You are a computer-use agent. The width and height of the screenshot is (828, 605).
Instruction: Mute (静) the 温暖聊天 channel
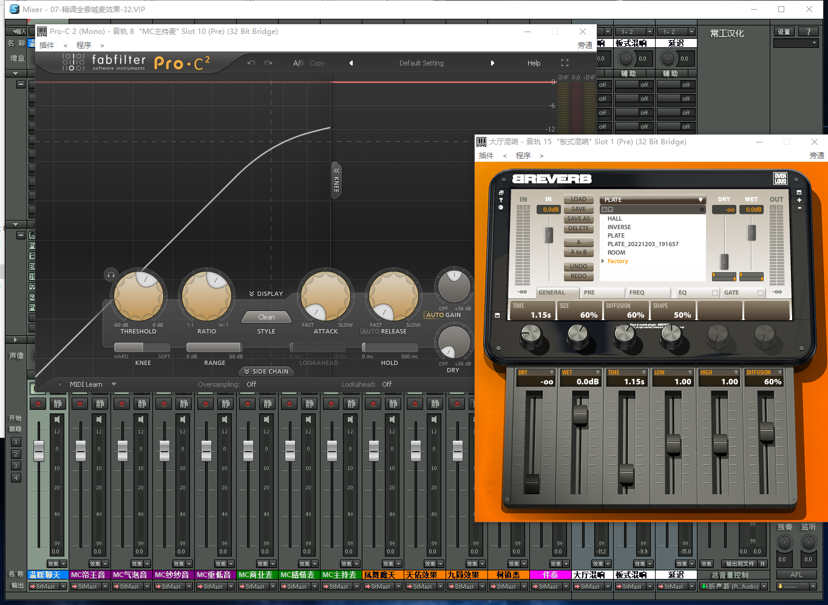click(58, 404)
